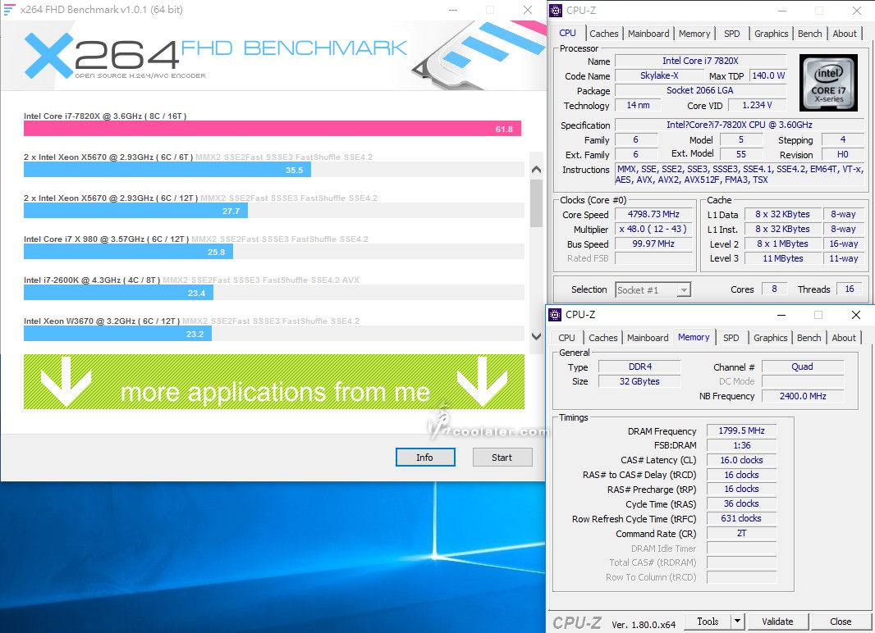Click the FSB:DRAM value 1:36

[x=742, y=445]
